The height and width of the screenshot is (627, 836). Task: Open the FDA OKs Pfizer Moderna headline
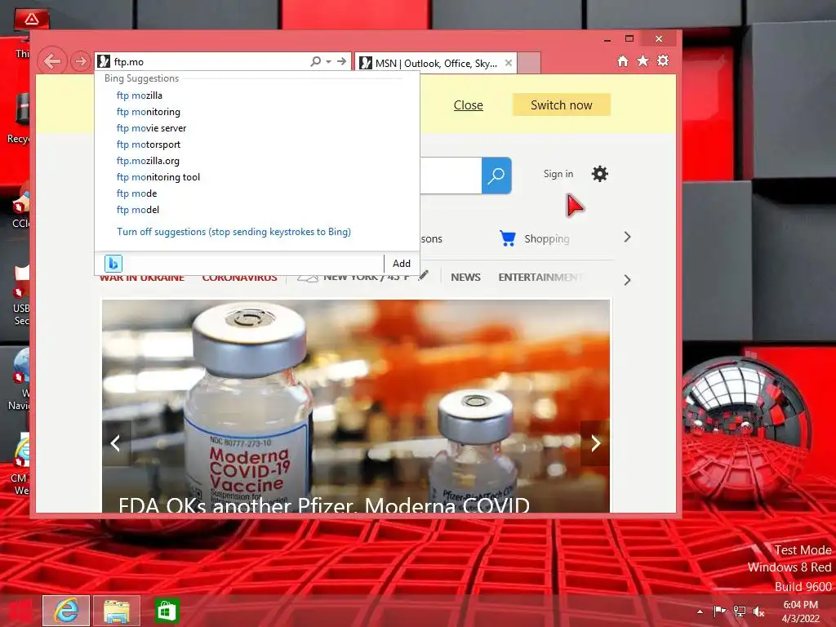[x=323, y=505]
